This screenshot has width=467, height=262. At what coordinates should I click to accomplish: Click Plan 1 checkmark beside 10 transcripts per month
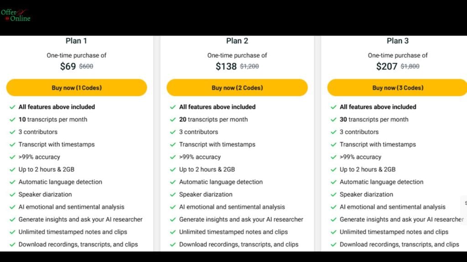tap(12, 120)
